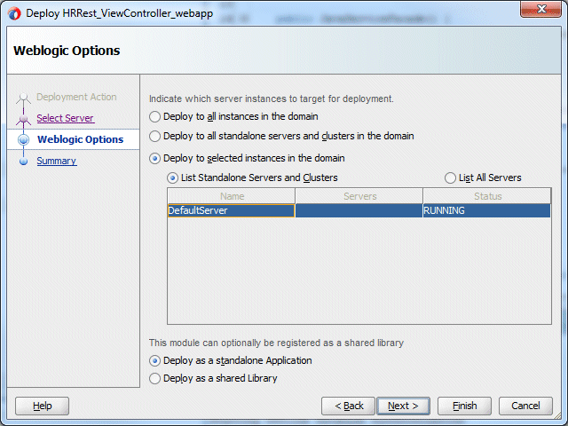Screen dimensions: 568x426
Task: Click the Name column header
Action: 232,196
